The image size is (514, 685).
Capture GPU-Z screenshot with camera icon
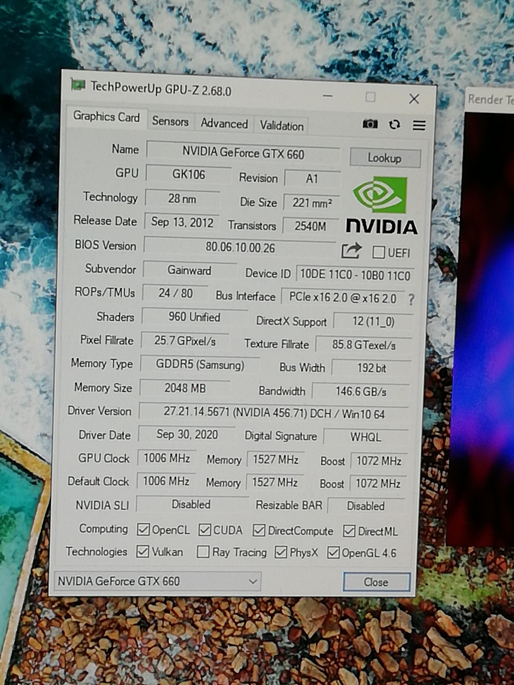pyautogui.click(x=370, y=124)
